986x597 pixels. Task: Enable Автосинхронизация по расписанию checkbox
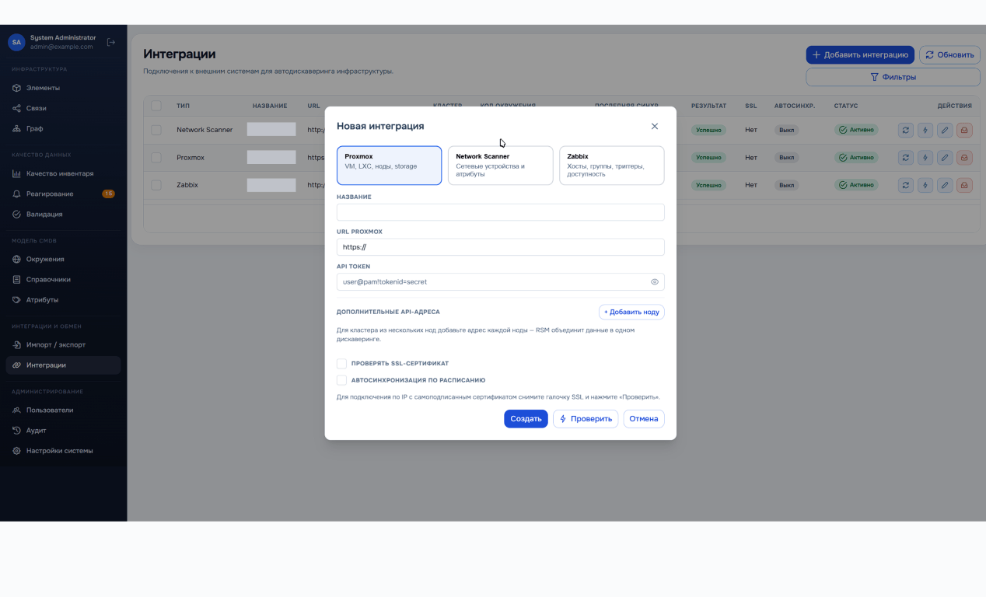tap(341, 380)
